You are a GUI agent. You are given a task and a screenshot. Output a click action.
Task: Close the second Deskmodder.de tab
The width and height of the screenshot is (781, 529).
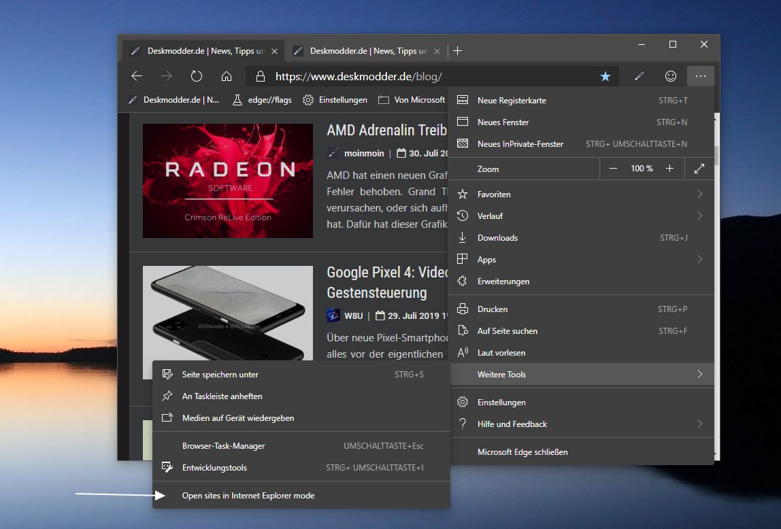click(x=437, y=51)
